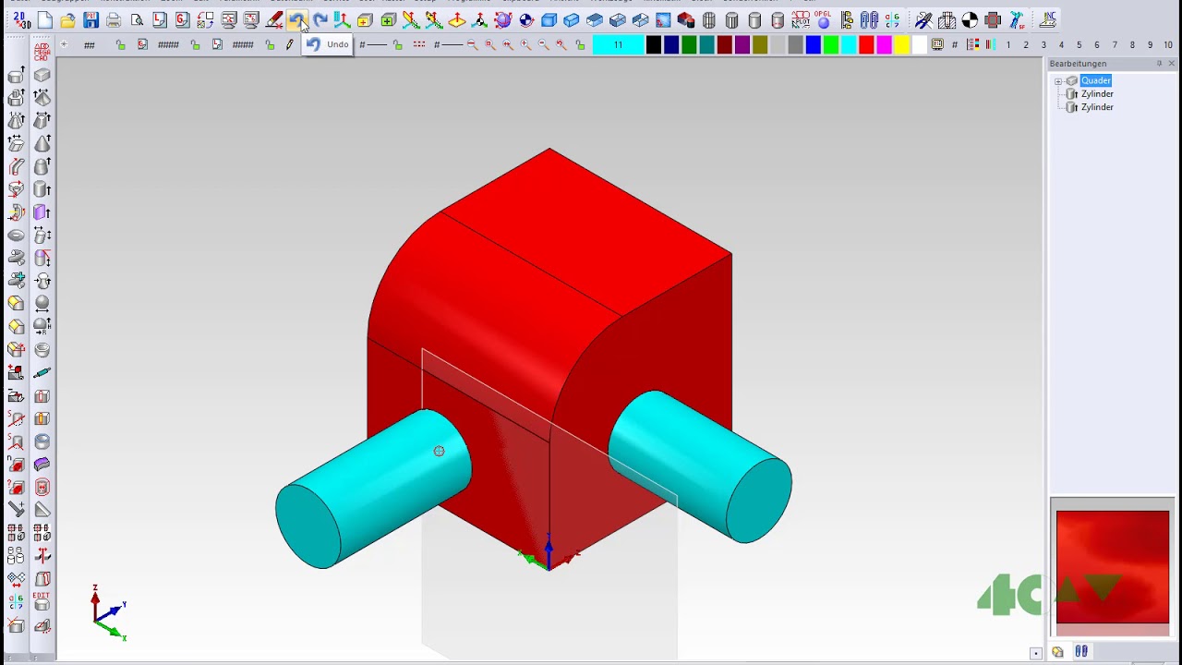Click the 2D/3D mode switch icon
The width and height of the screenshot is (1182, 665).
(21, 19)
